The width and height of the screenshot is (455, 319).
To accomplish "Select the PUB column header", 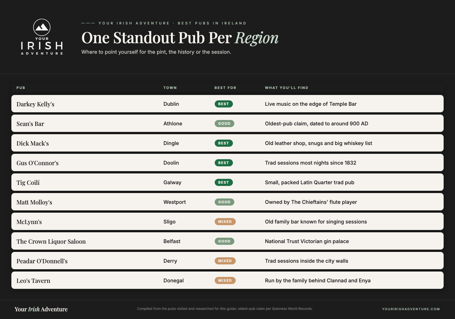I will [21, 88].
